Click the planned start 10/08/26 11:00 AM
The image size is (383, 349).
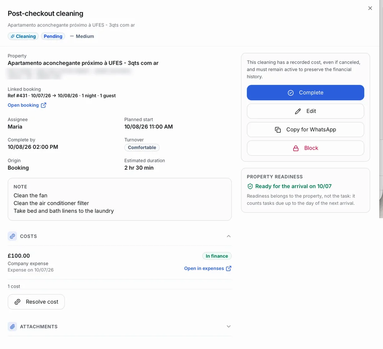149,127
